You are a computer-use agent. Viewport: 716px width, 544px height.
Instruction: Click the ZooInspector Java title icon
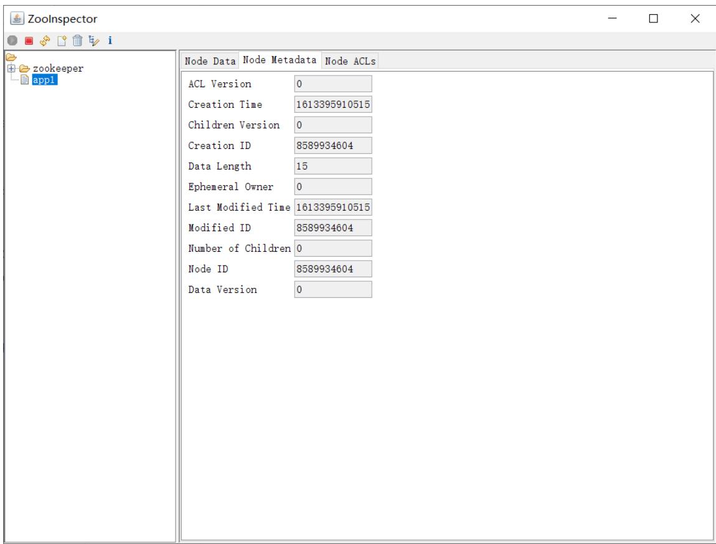point(17,19)
